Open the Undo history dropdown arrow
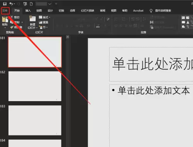Screen dimensions: 193x147 tap(14, 4)
